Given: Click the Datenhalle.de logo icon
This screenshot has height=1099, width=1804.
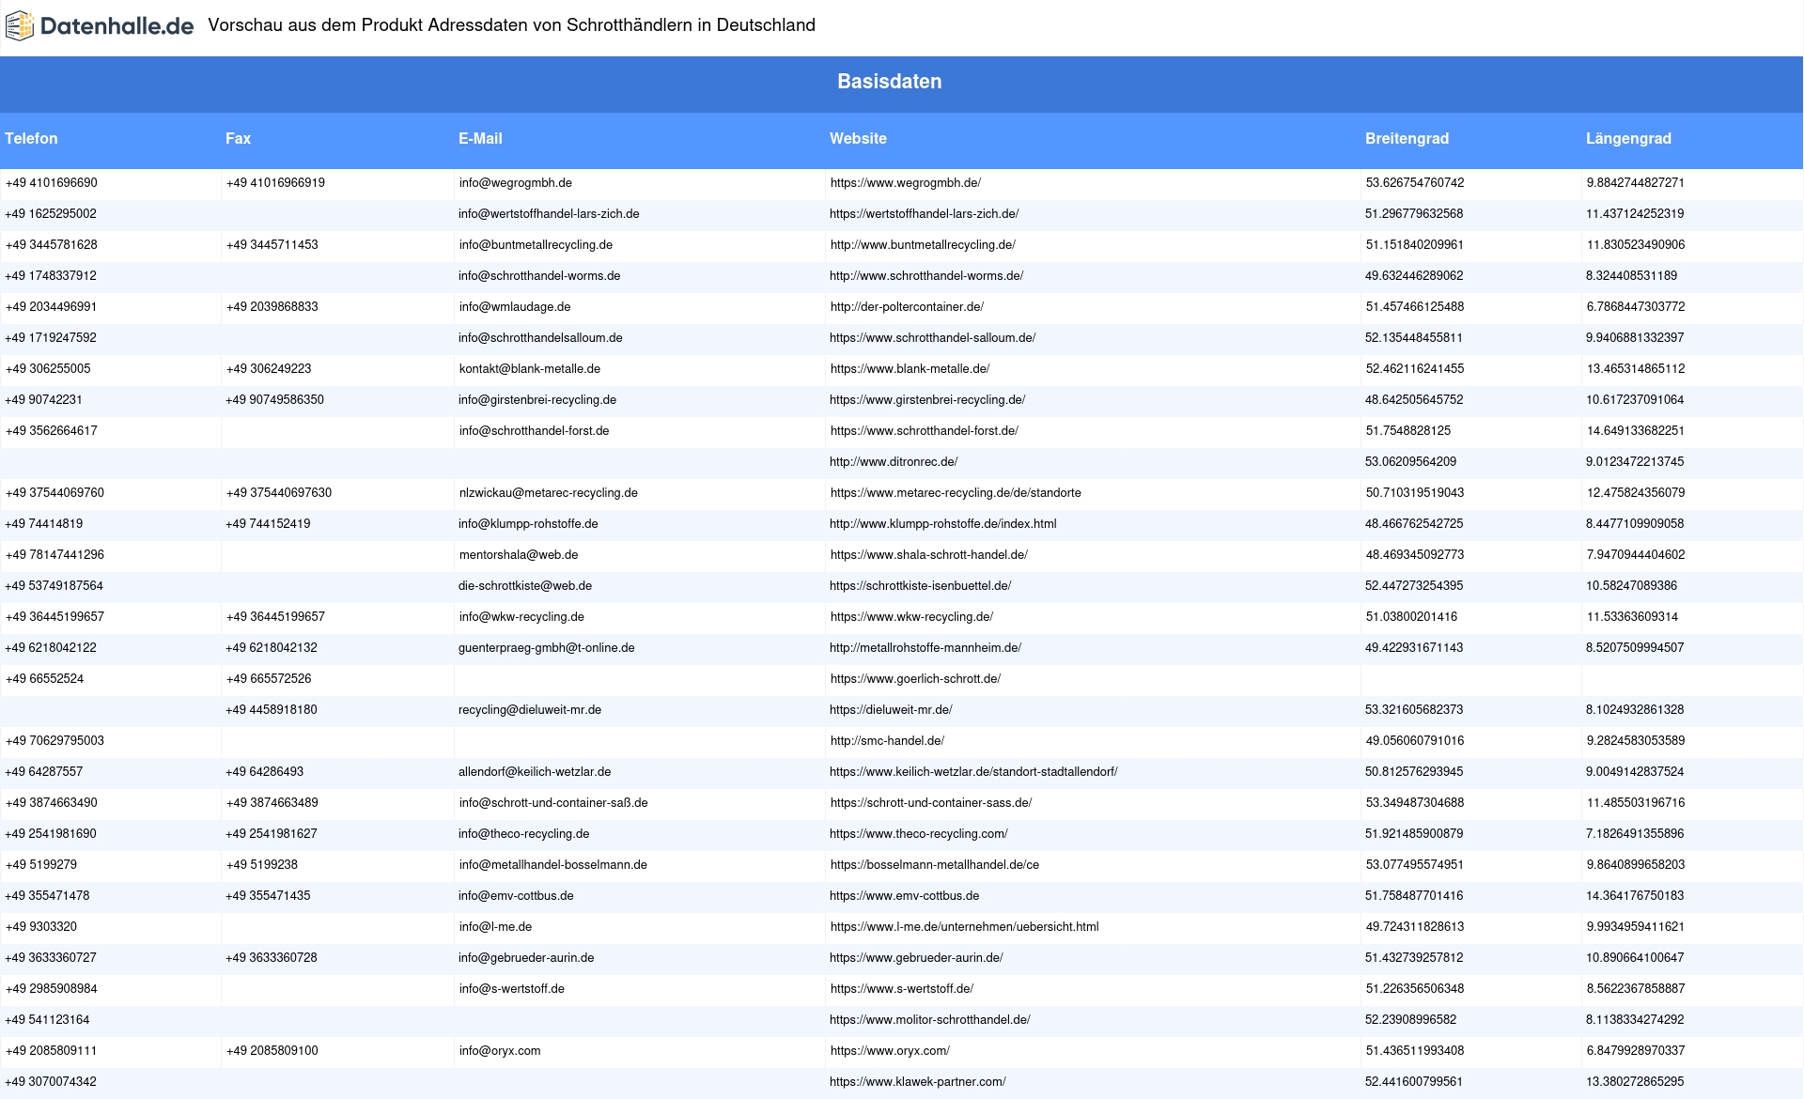Looking at the screenshot, I should [20, 26].
